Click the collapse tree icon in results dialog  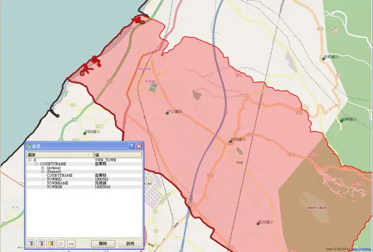(41, 243)
